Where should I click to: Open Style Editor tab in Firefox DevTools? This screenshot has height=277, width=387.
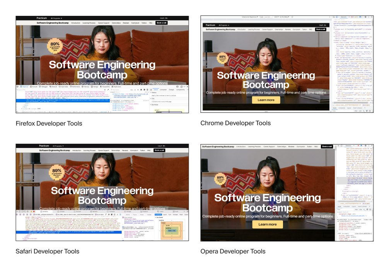(x=63, y=87)
